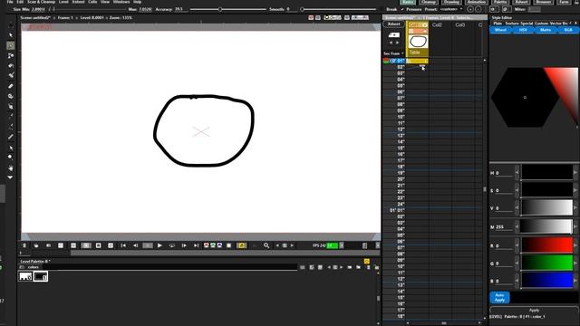
Task: Toggle the Auto Apply button
Action: coord(499,298)
